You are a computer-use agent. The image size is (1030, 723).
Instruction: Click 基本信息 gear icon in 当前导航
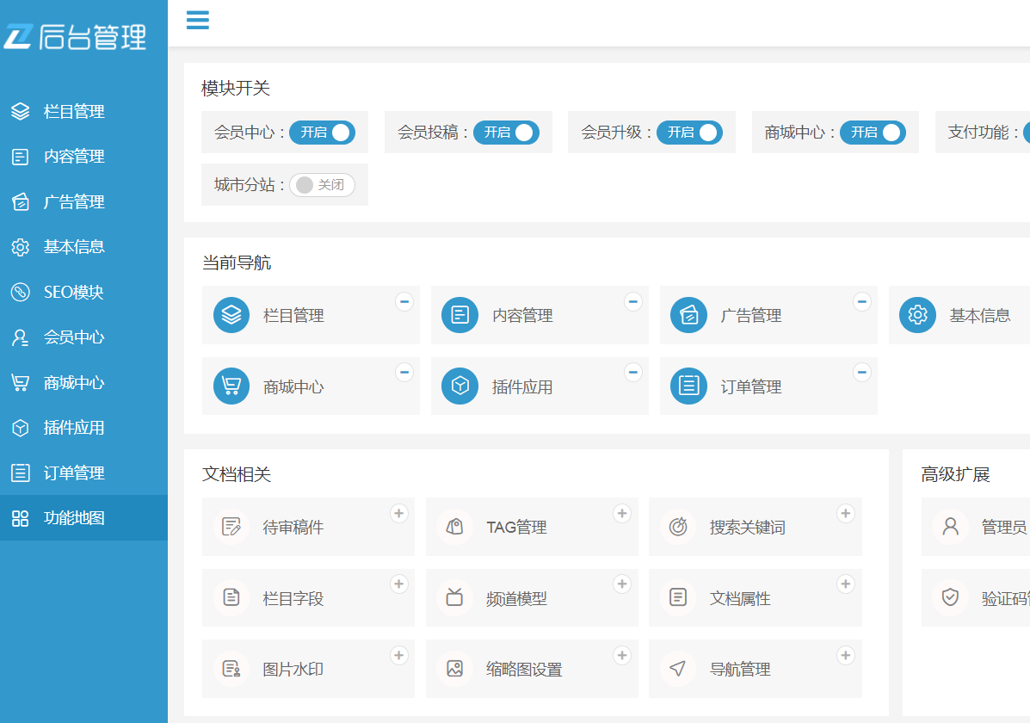pyautogui.click(x=917, y=315)
